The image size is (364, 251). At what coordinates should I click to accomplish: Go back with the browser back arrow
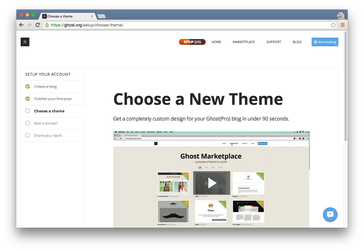pyautogui.click(x=21, y=25)
